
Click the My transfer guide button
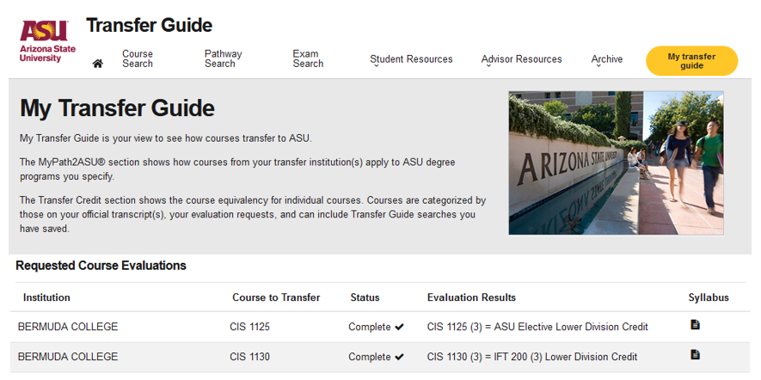click(x=691, y=61)
